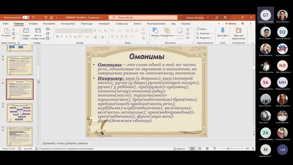Click the font color A button
The height and width of the screenshot is (165, 293).
coord(103,37)
